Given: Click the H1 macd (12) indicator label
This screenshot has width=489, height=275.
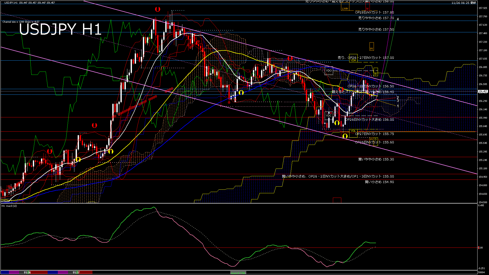Looking at the screenshot, I should click(9, 206).
